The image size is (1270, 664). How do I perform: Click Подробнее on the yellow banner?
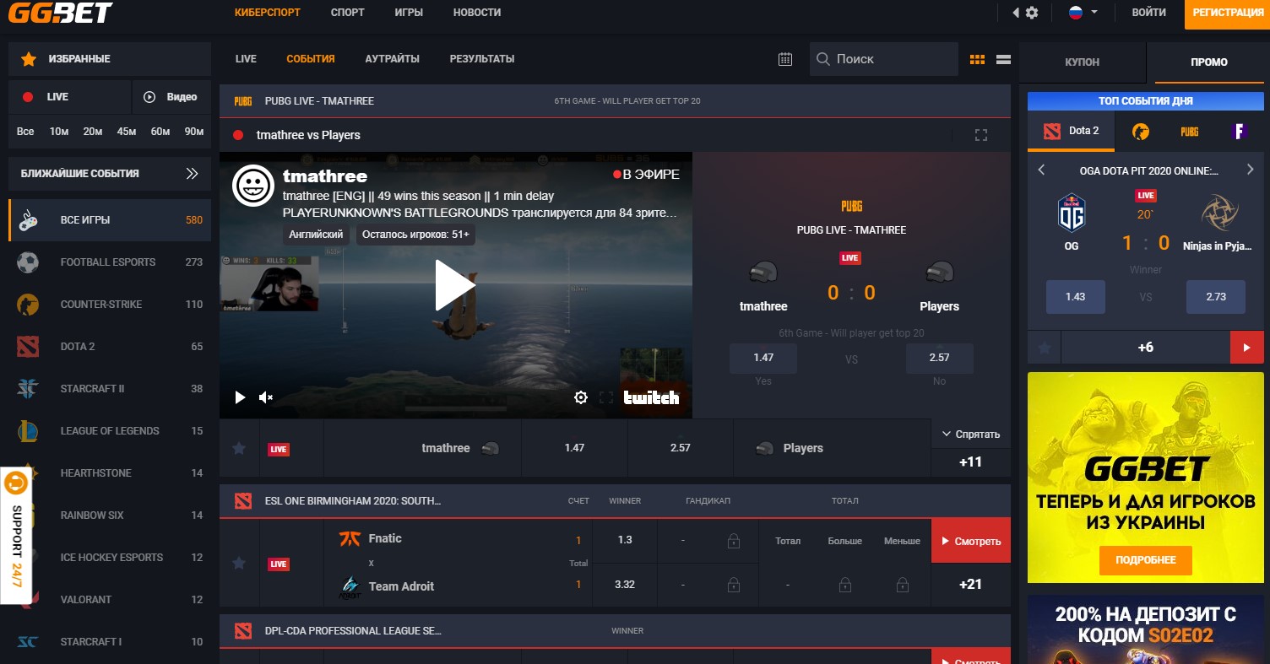(x=1145, y=560)
